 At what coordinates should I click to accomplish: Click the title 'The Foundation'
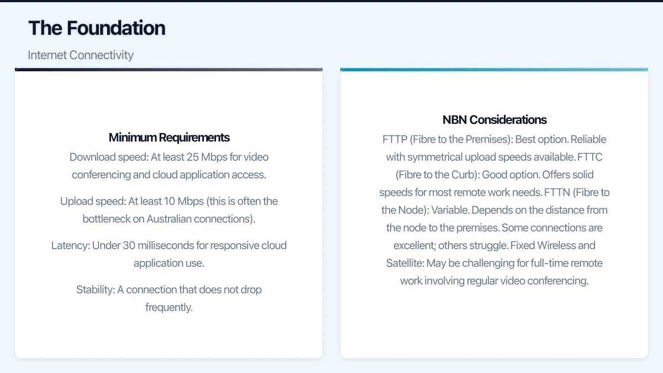pos(97,28)
